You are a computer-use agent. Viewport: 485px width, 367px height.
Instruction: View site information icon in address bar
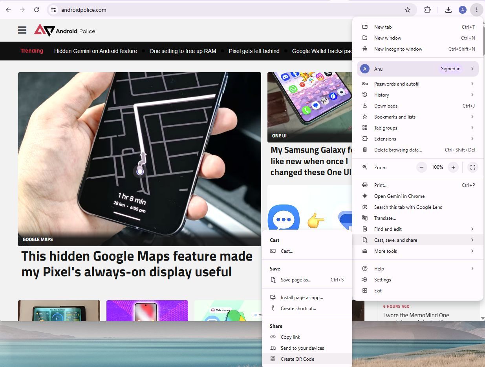[53, 10]
